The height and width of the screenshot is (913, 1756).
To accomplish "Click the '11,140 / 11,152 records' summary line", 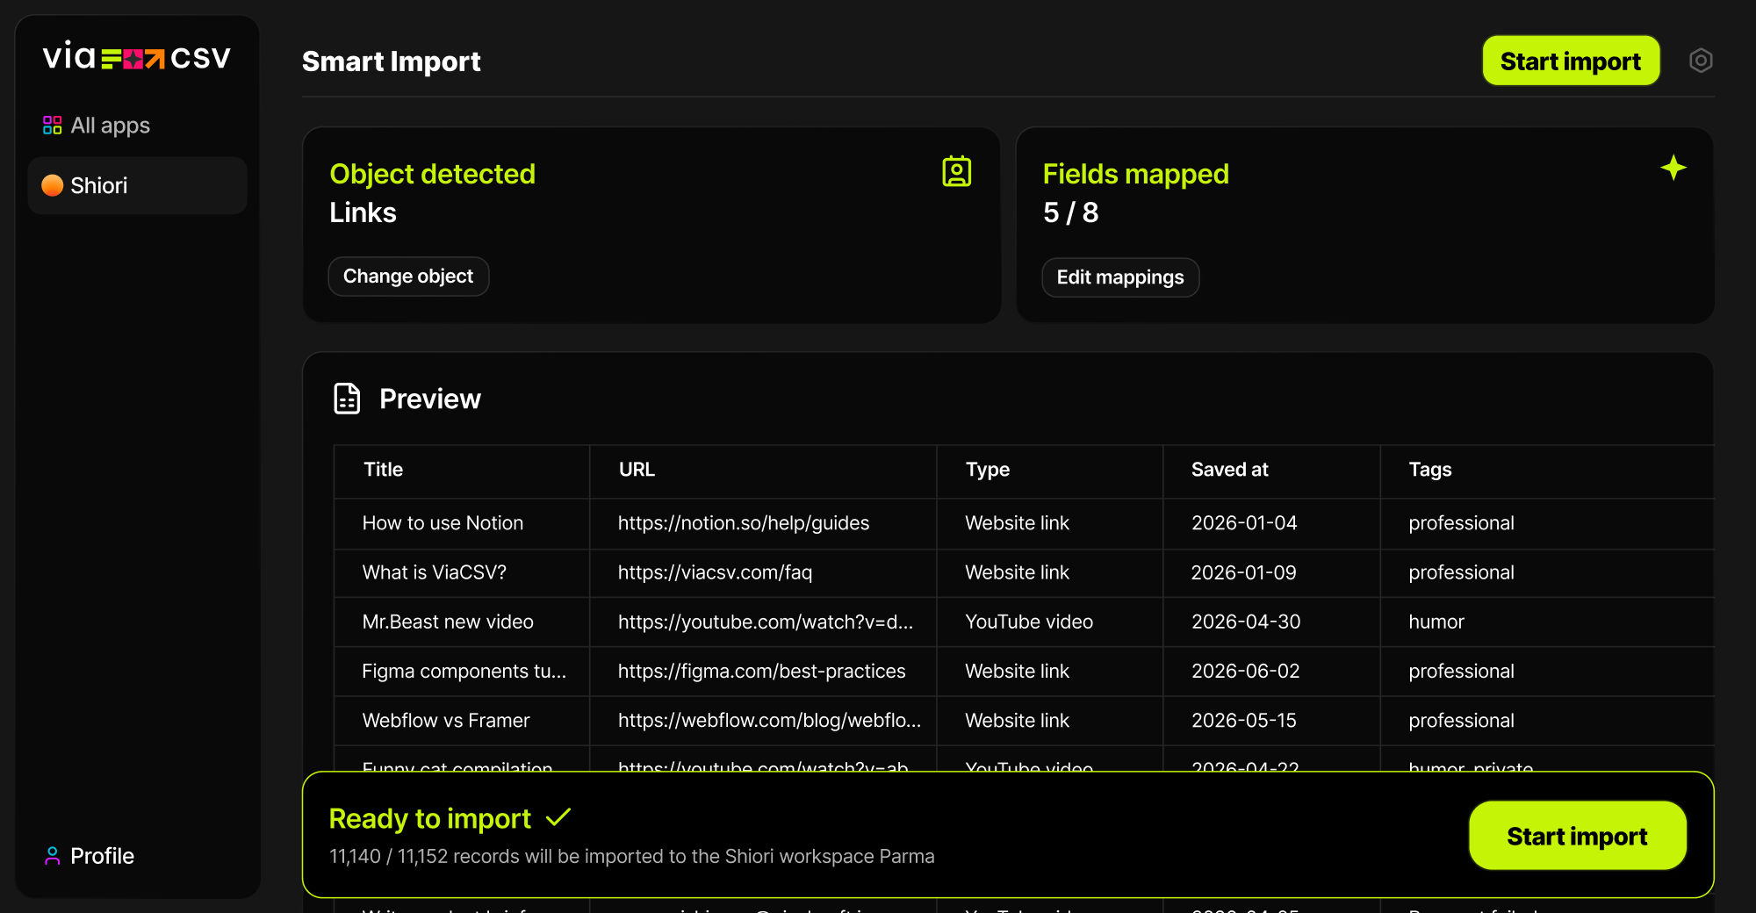I will (x=631, y=857).
